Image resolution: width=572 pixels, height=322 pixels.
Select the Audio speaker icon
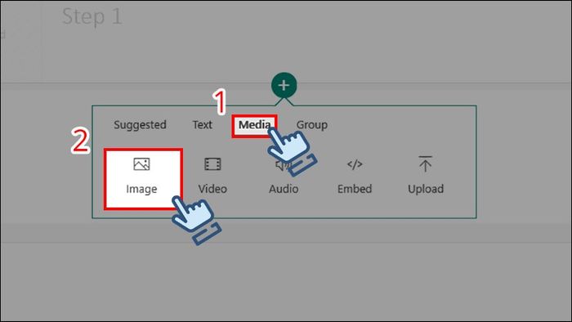(x=282, y=165)
